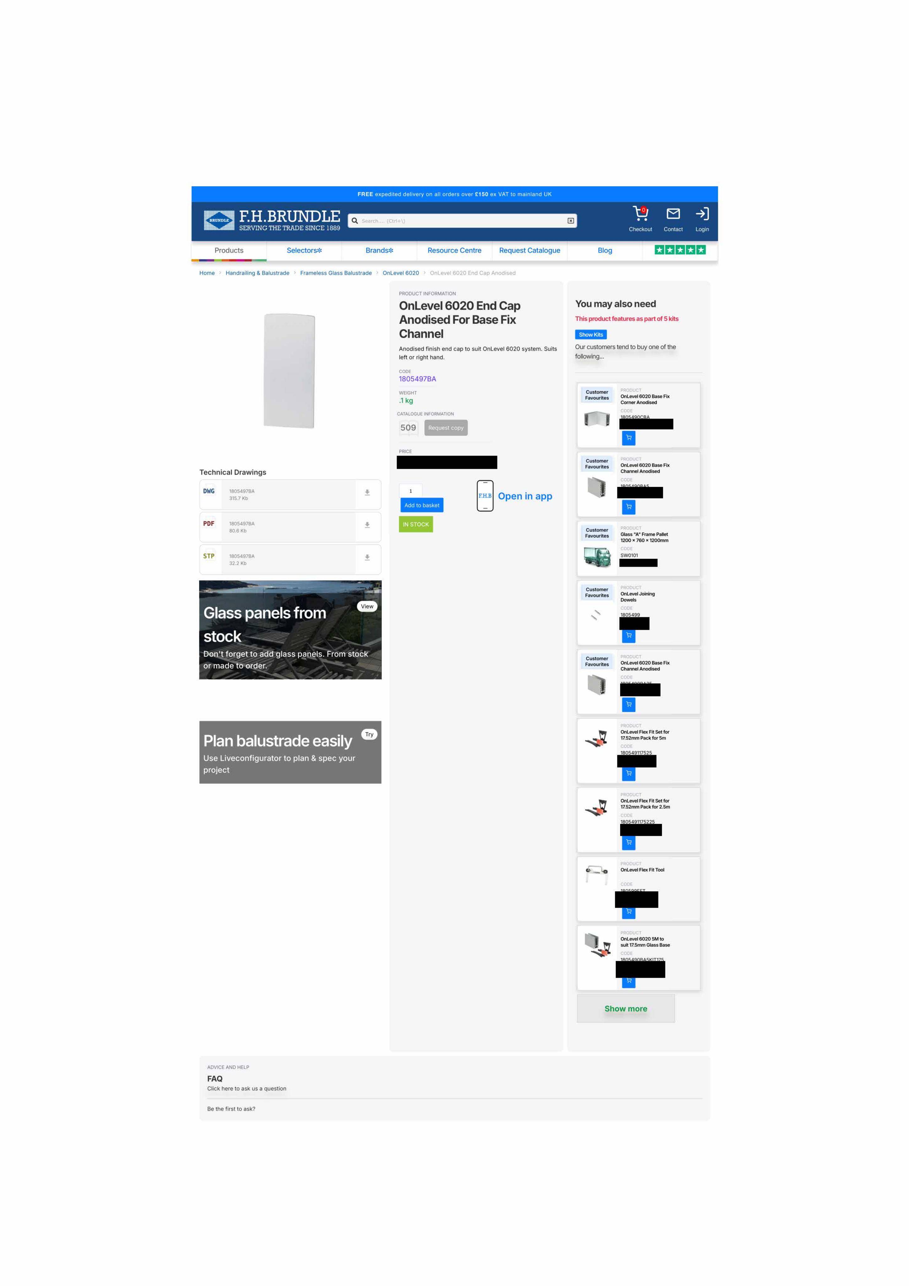The image size is (909, 1286).
Task: Click the magnifier search icon
Action: pyautogui.click(x=354, y=221)
